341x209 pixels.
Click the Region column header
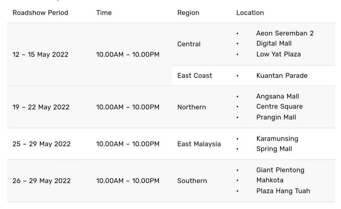pos(188,13)
